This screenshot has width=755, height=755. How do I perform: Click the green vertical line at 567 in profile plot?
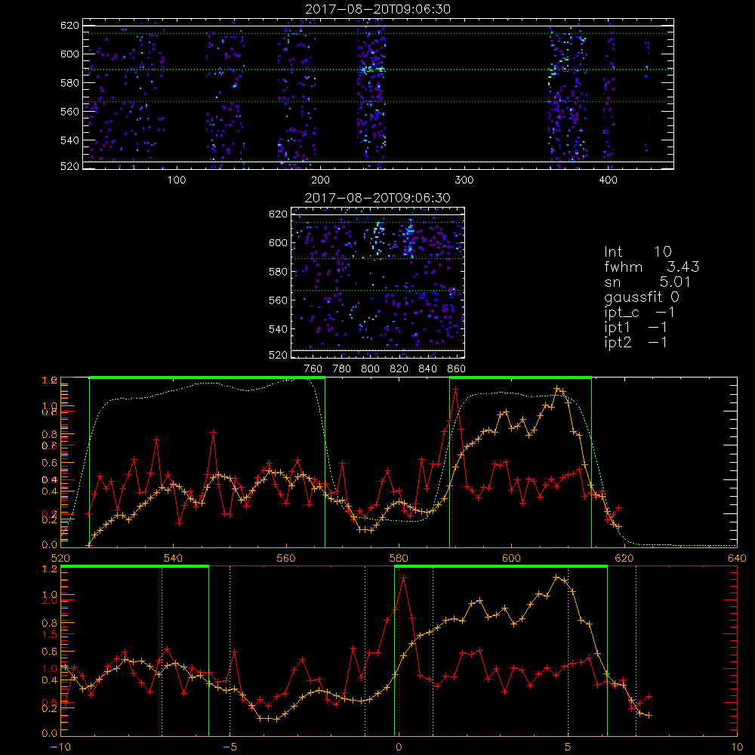click(325, 462)
